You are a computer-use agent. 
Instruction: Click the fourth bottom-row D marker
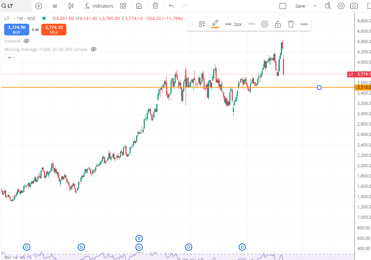188,247
